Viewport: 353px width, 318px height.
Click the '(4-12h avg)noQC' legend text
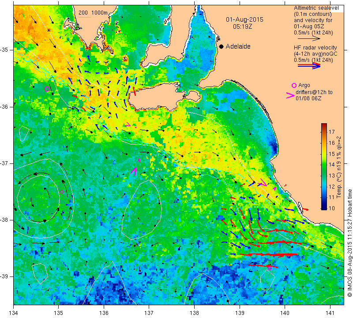click(315, 54)
